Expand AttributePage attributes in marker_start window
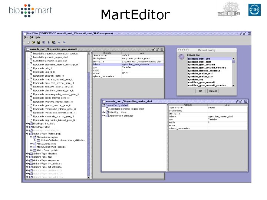267x200 pixels. tap(103, 116)
